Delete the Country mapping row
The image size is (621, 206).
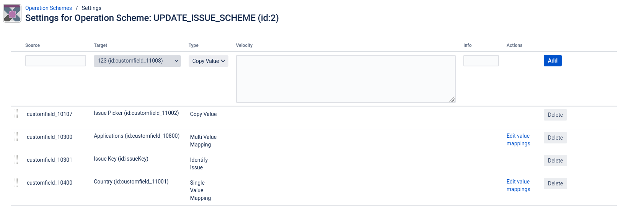[555, 183]
